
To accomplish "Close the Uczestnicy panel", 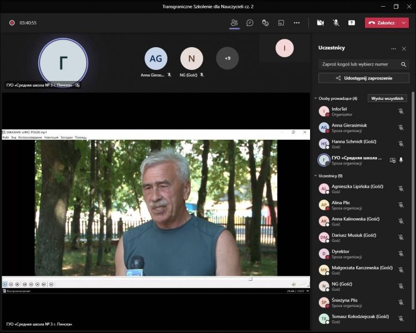I will [x=404, y=49].
